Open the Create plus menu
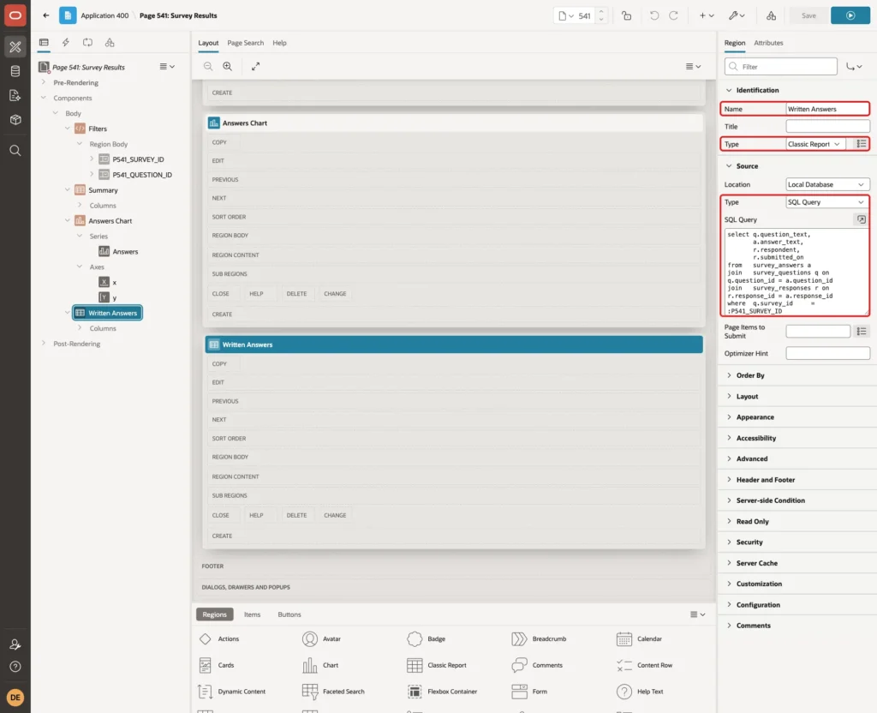This screenshot has width=877, height=713. click(x=707, y=15)
